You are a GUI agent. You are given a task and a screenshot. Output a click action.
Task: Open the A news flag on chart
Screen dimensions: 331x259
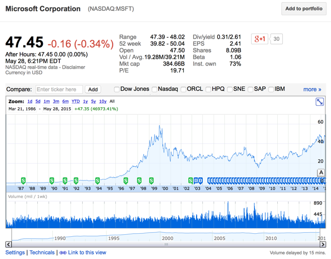321,173
